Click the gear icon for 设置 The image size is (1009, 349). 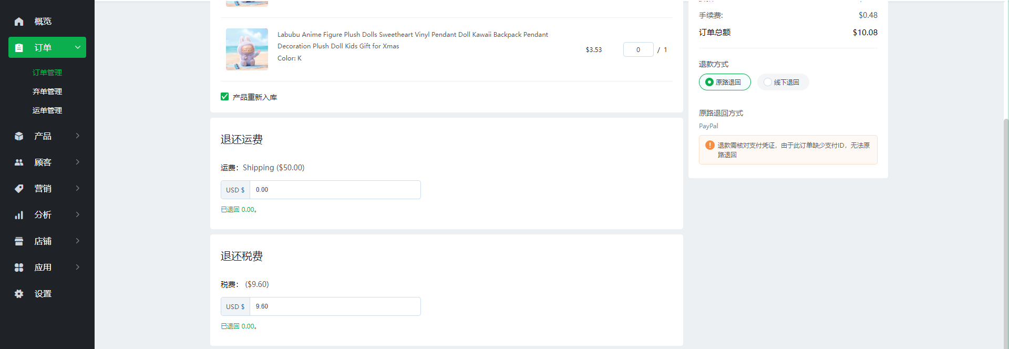click(x=19, y=294)
